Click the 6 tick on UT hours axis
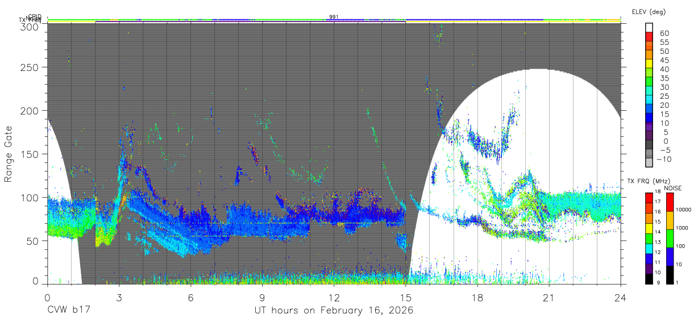Image resolution: width=698 pixels, height=322 pixels. tap(190, 297)
